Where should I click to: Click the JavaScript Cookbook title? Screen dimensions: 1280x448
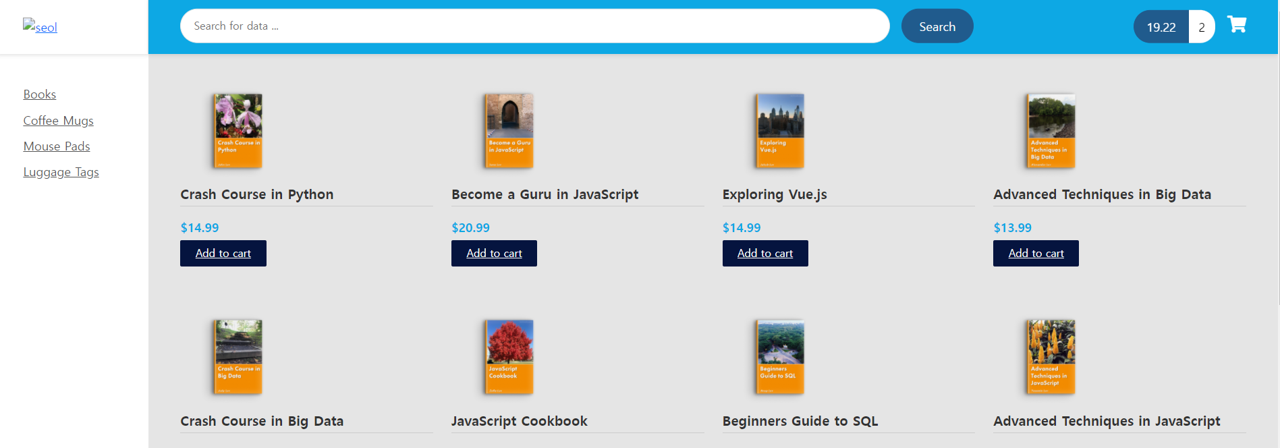(x=520, y=421)
